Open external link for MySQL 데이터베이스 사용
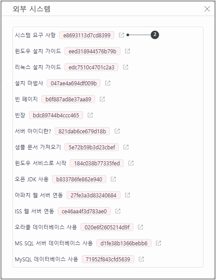This screenshot has height=280, width=216. pos(141,259)
